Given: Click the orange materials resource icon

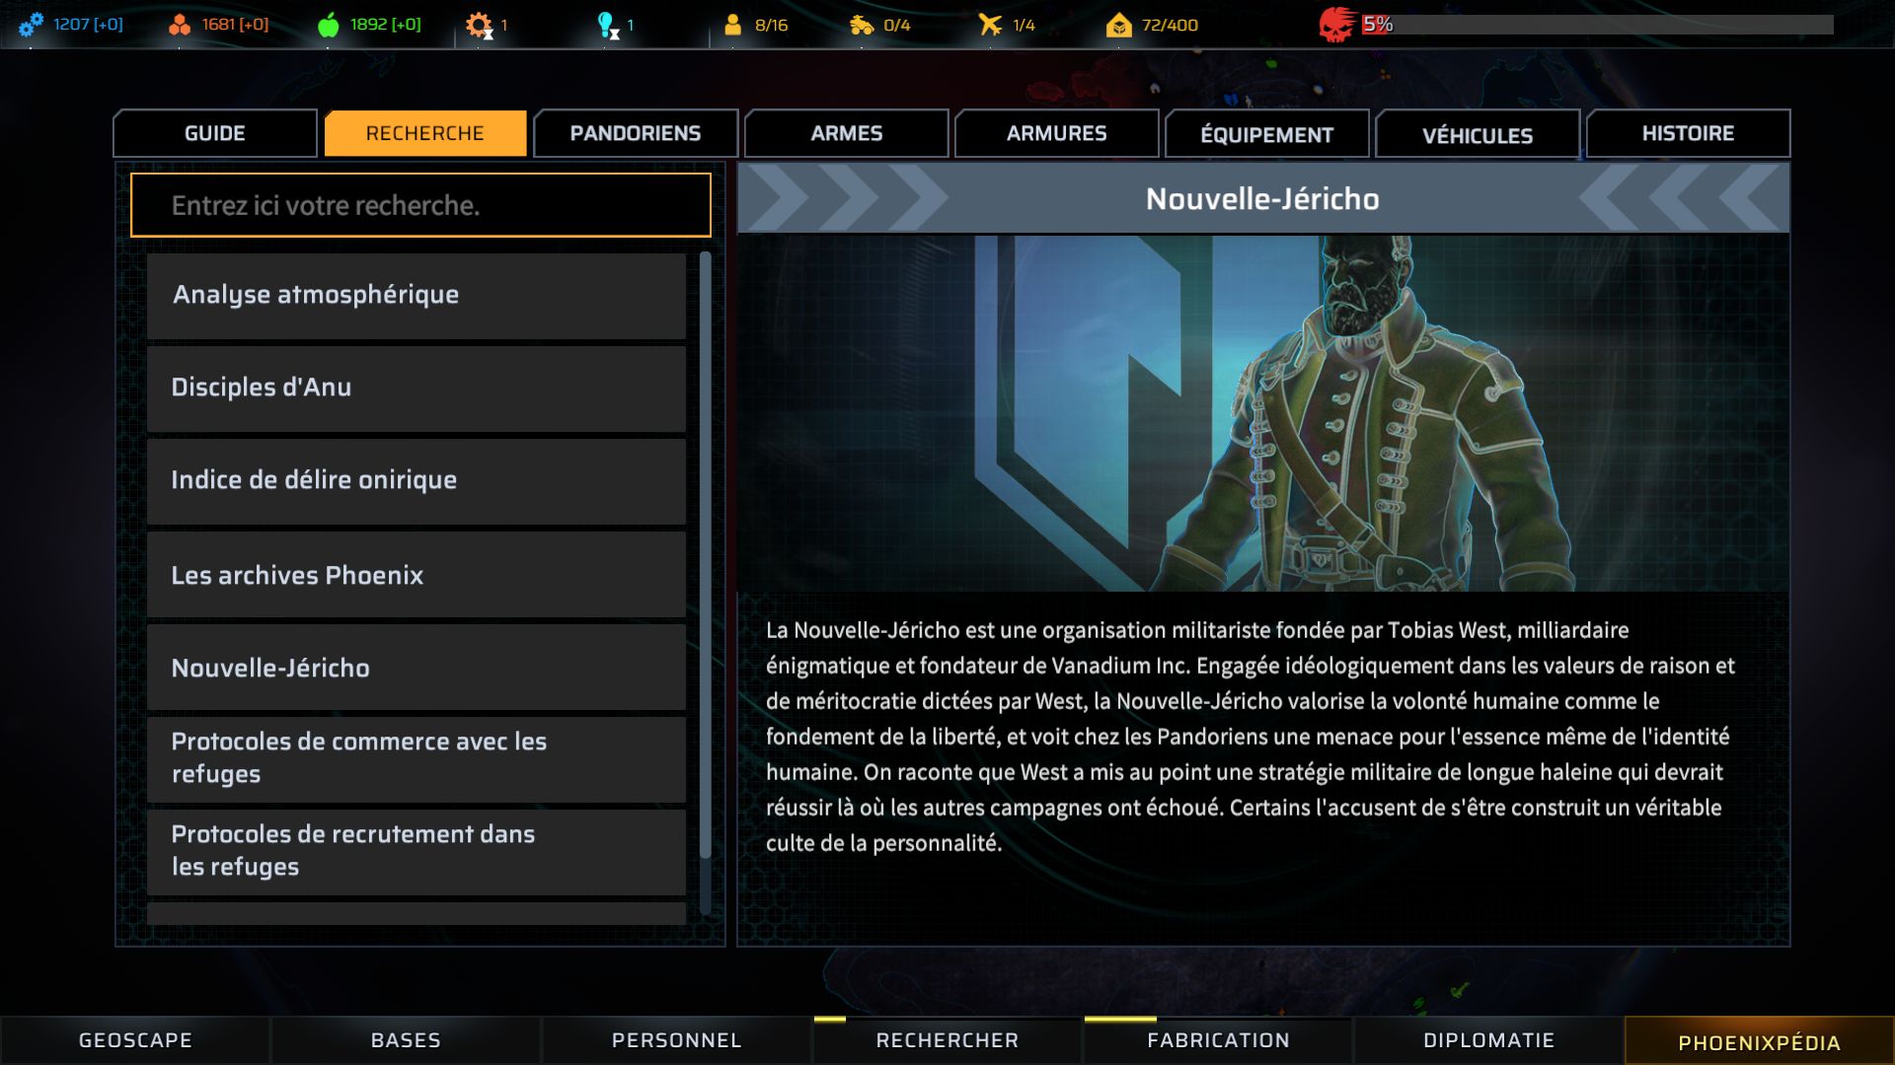Looking at the screenshot, I should pos(180,25).
